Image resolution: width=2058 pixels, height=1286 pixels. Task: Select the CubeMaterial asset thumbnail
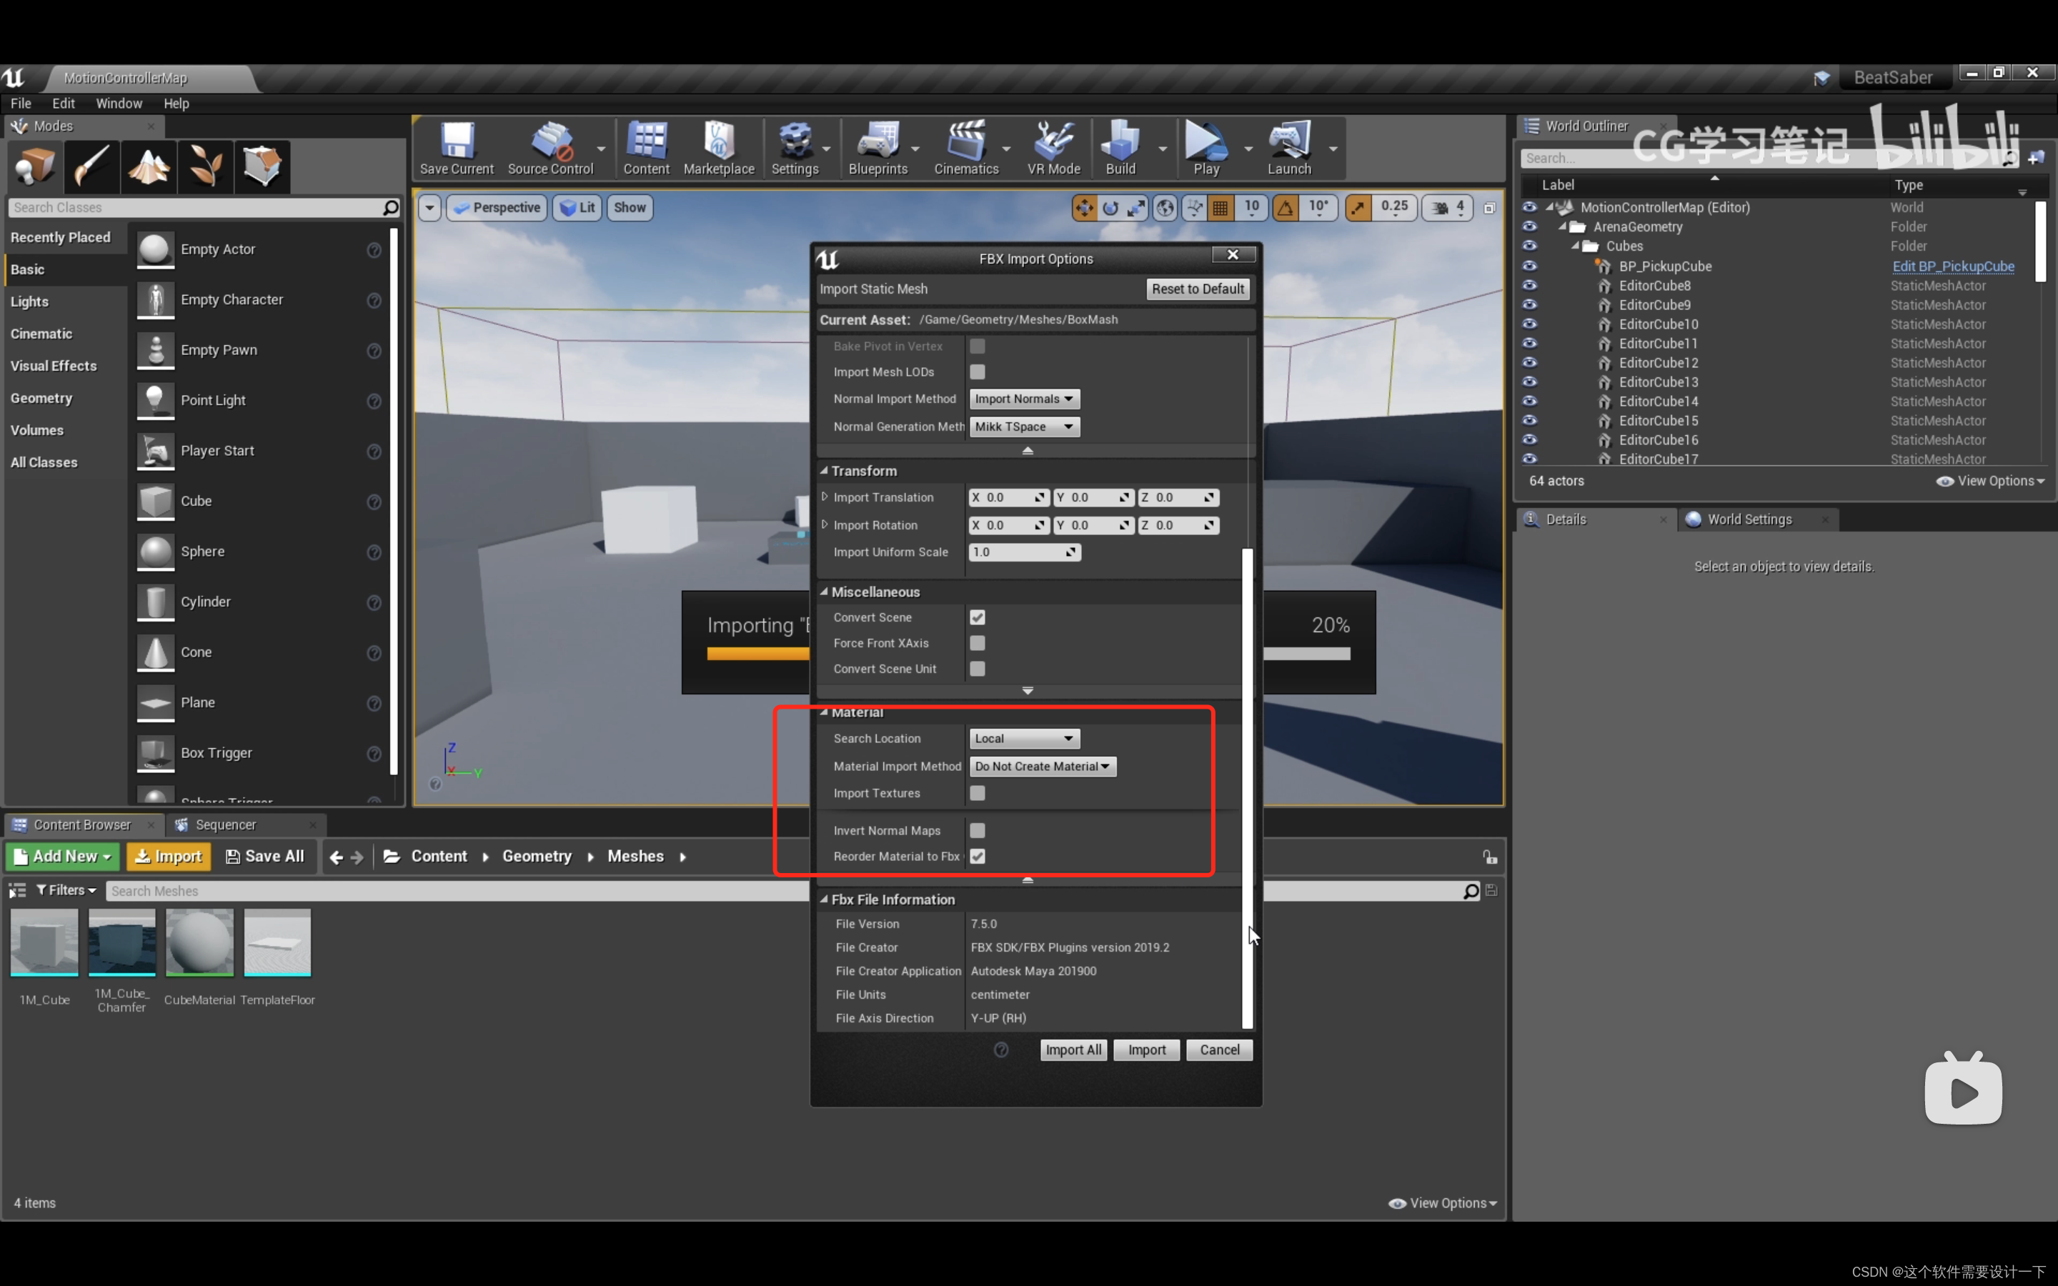pos(200,942)
